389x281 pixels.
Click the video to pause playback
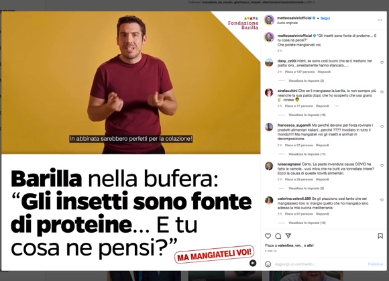(131, 82)
